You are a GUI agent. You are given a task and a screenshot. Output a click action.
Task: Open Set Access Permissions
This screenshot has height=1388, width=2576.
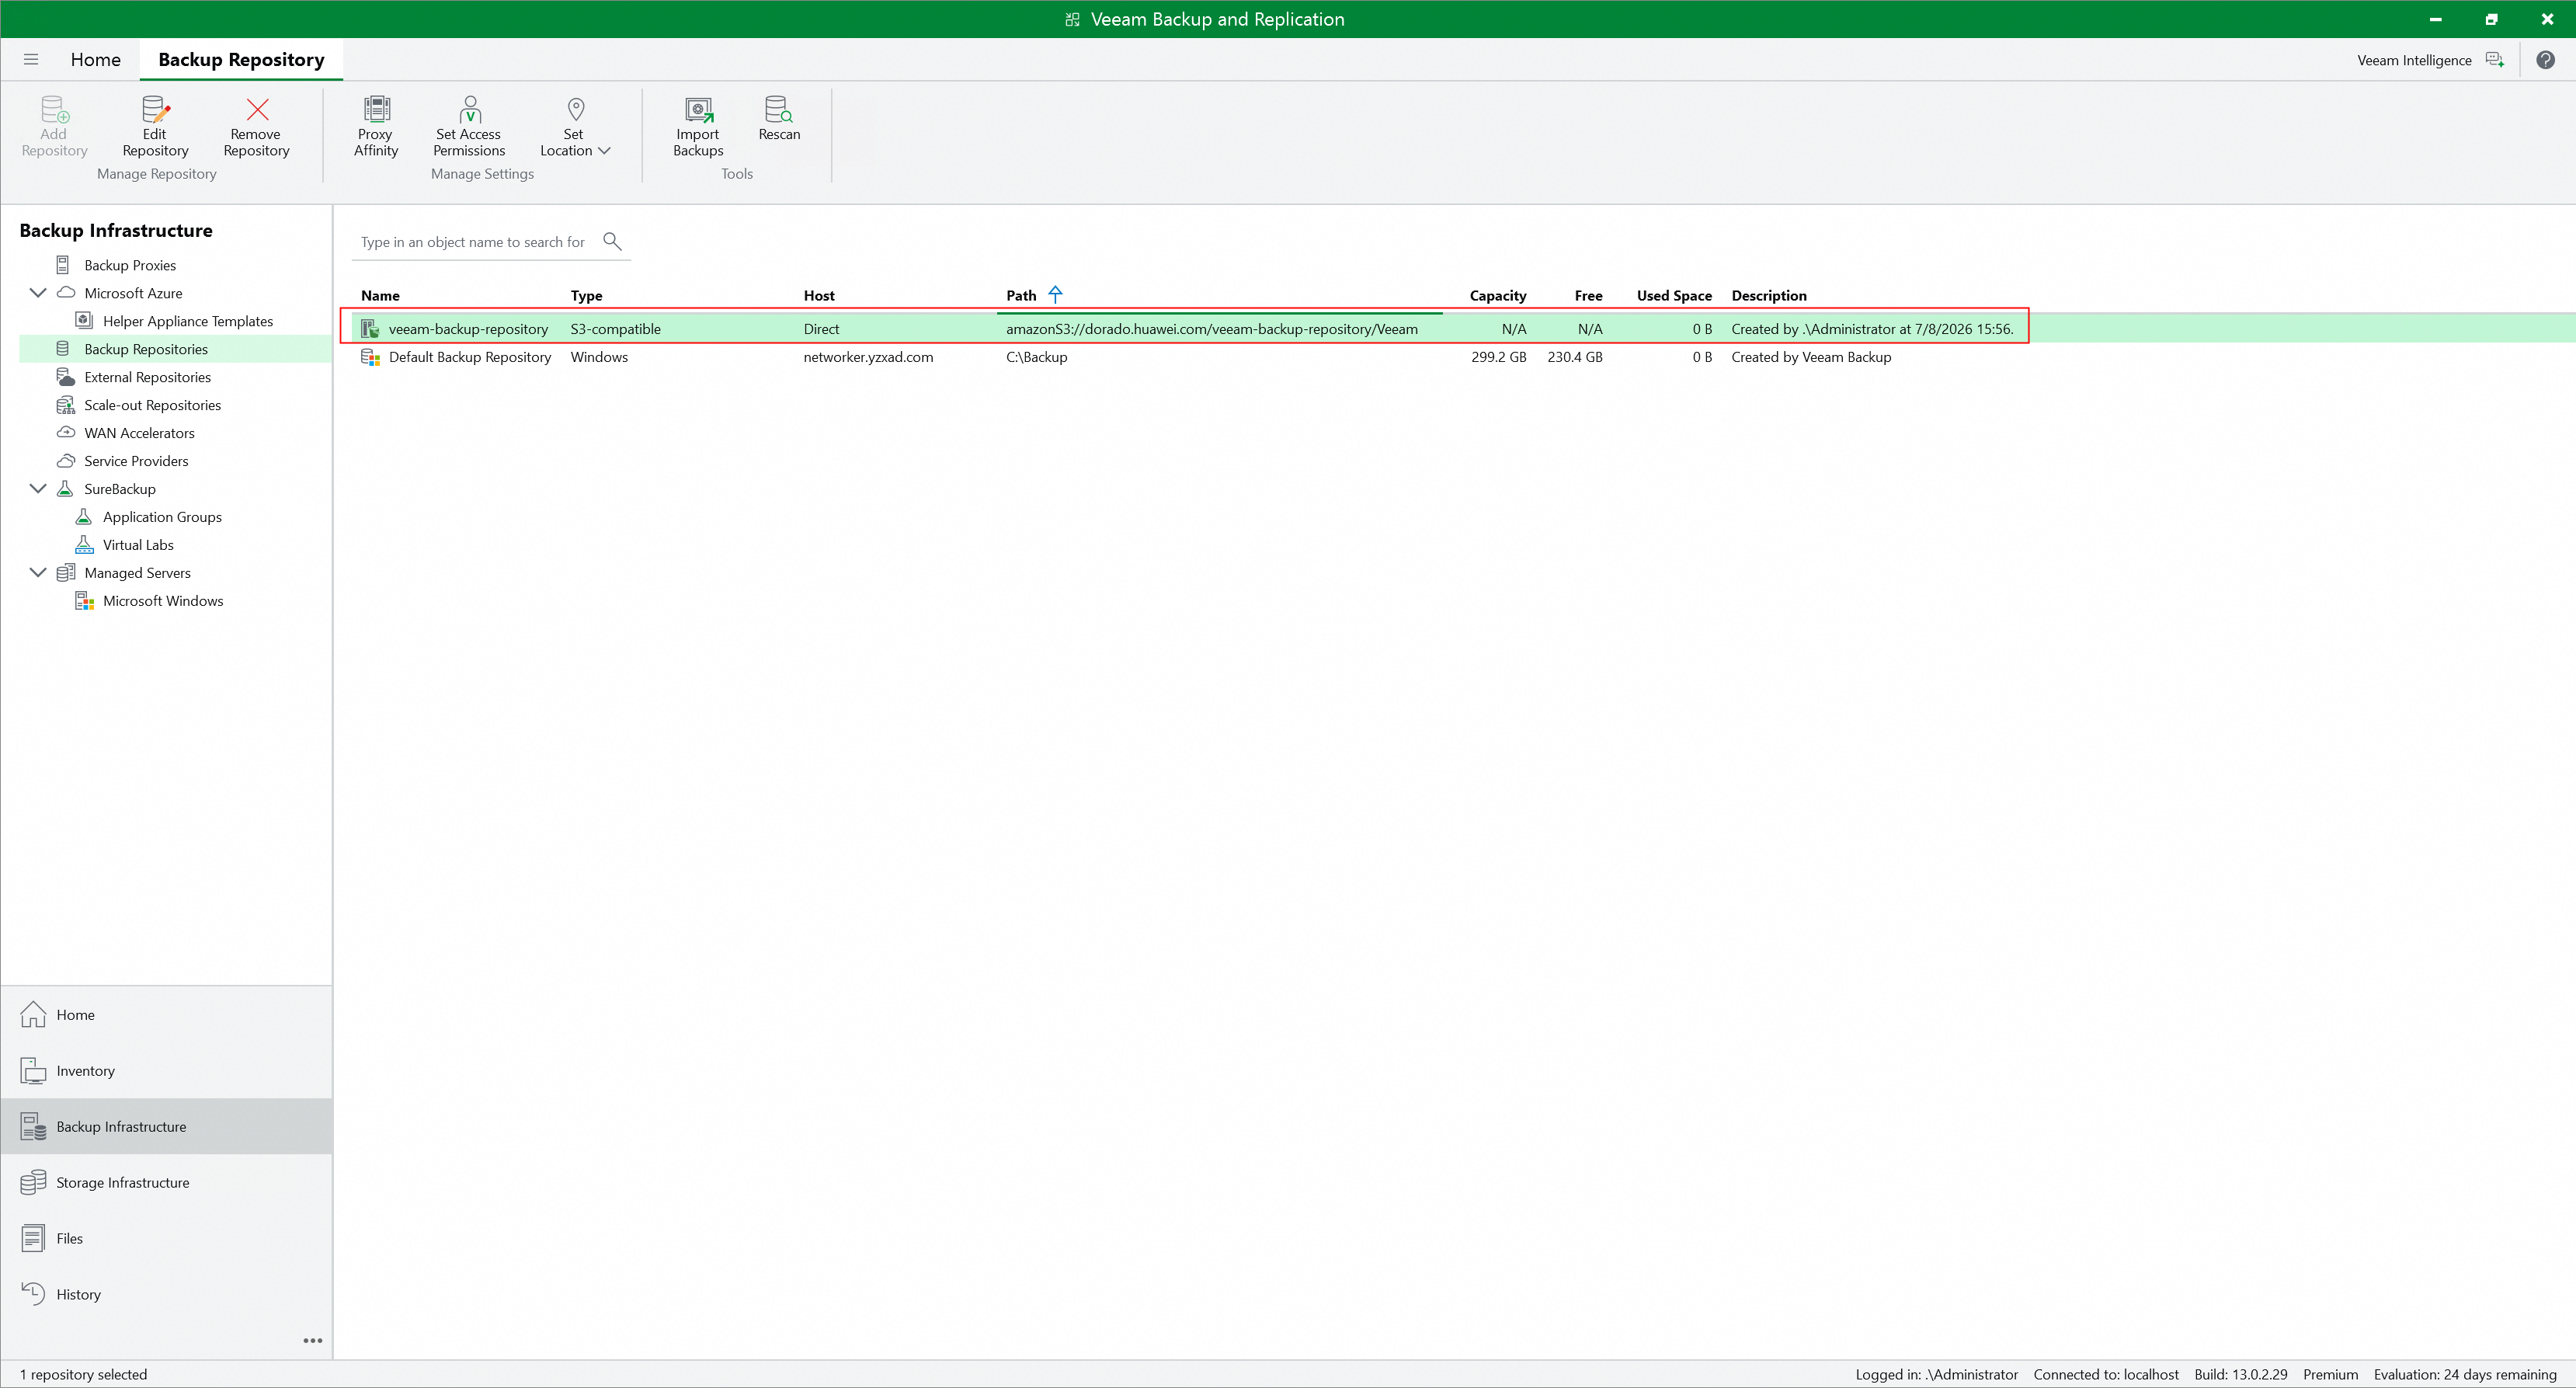469,126
